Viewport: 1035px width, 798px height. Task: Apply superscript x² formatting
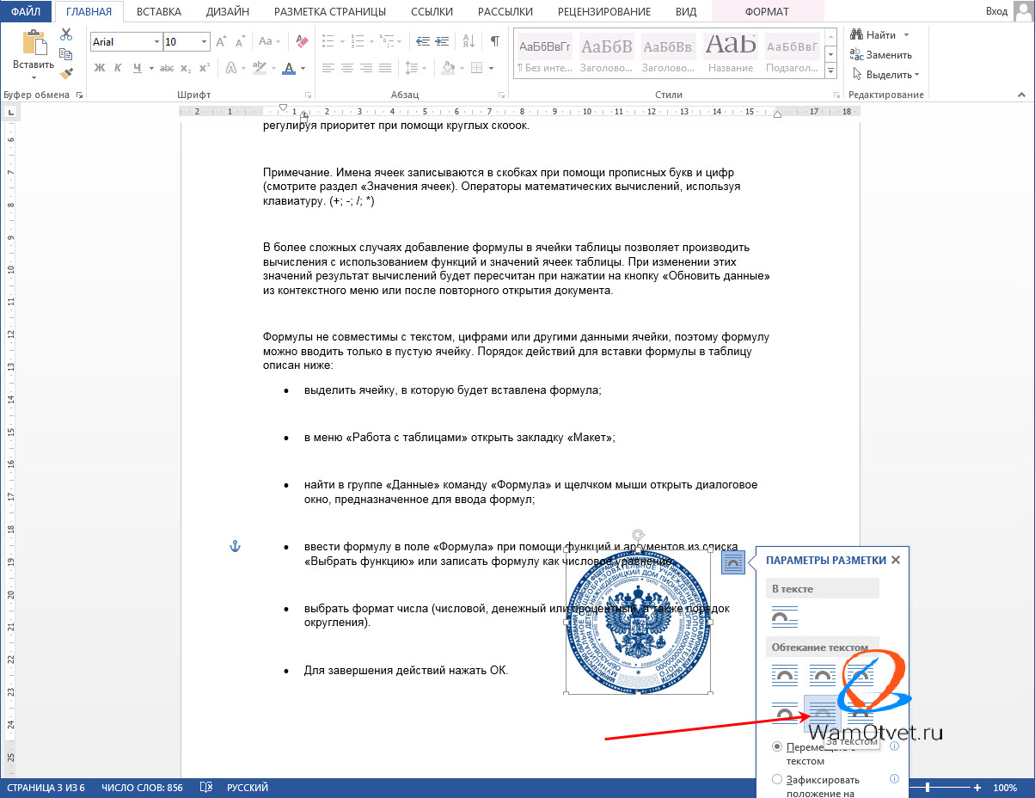tap(204, 68)
